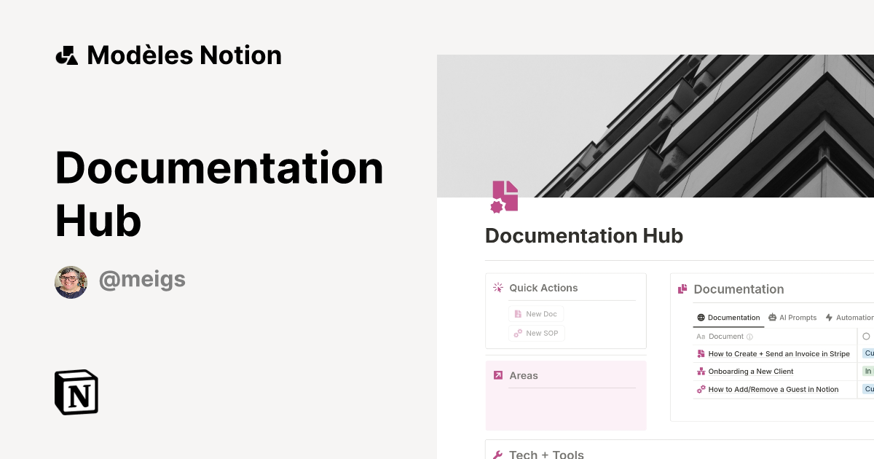Click the Onboarding a New Client hierarchy icon
Screen dimensions: 874x459
pos(703,372)
